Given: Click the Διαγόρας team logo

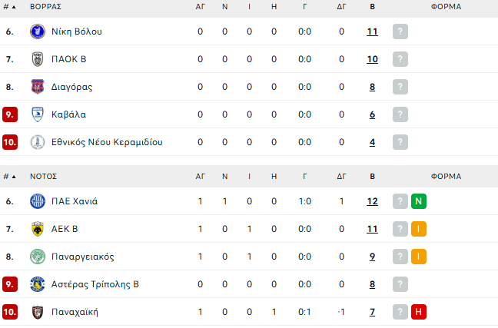Looking at the screenshot, I should pyautogui.click(x=37, y=87).
